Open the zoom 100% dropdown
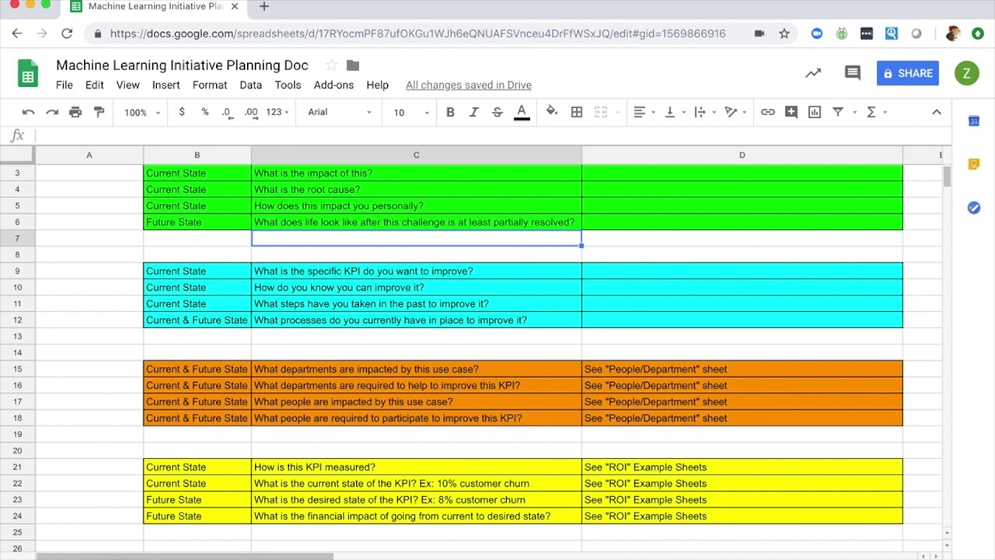This screenshot has width=995, height=560. click(x=141, y=112)
